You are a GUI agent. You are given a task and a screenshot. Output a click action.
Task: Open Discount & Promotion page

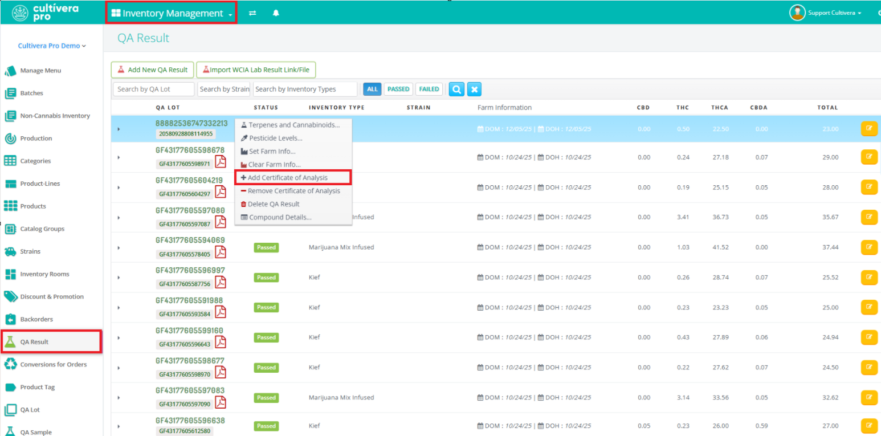pos(51,297)
